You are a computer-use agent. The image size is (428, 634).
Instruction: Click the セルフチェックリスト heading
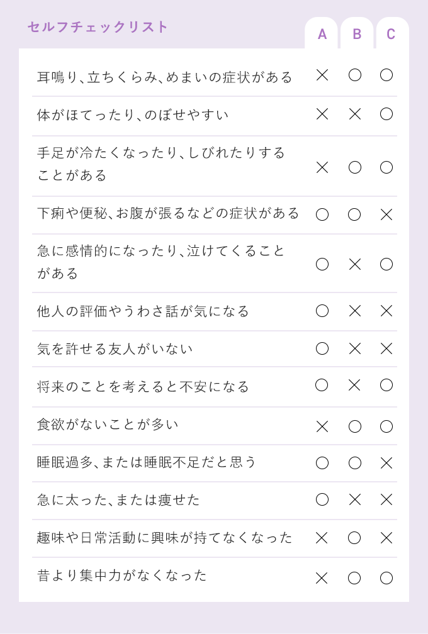(x=98, y=27)
